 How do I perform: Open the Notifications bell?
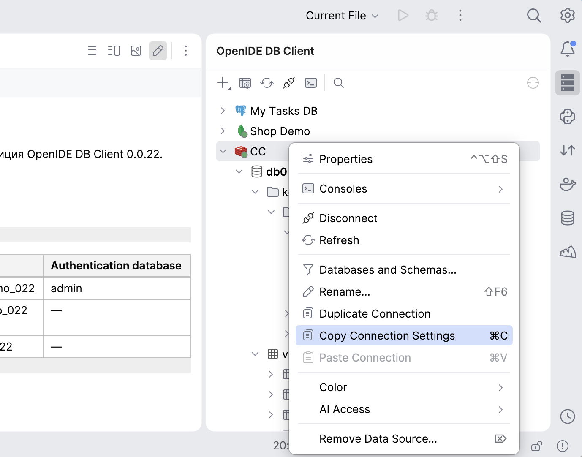coord(568,49)
